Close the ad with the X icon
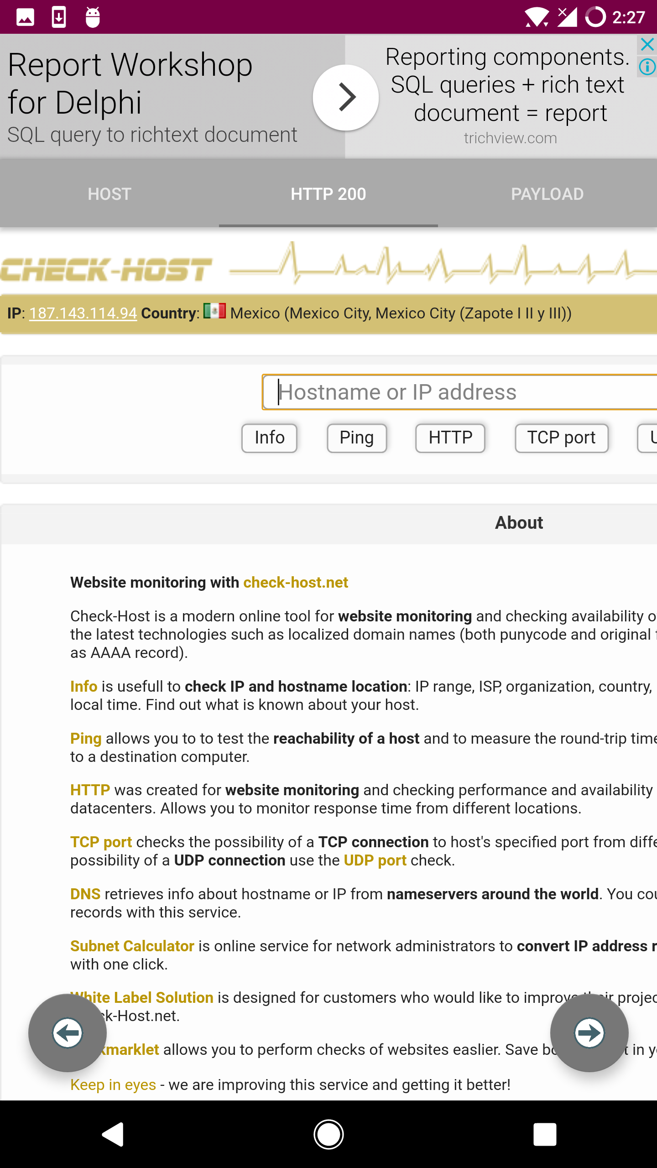 [647, 45]
